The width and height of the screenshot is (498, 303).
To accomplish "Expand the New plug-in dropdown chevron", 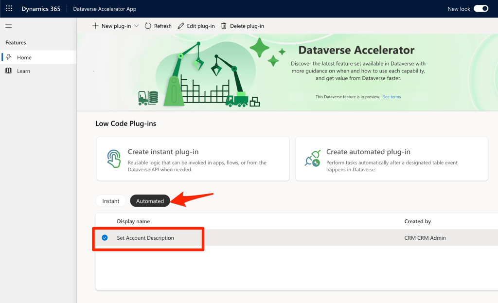I will (137, 26).
